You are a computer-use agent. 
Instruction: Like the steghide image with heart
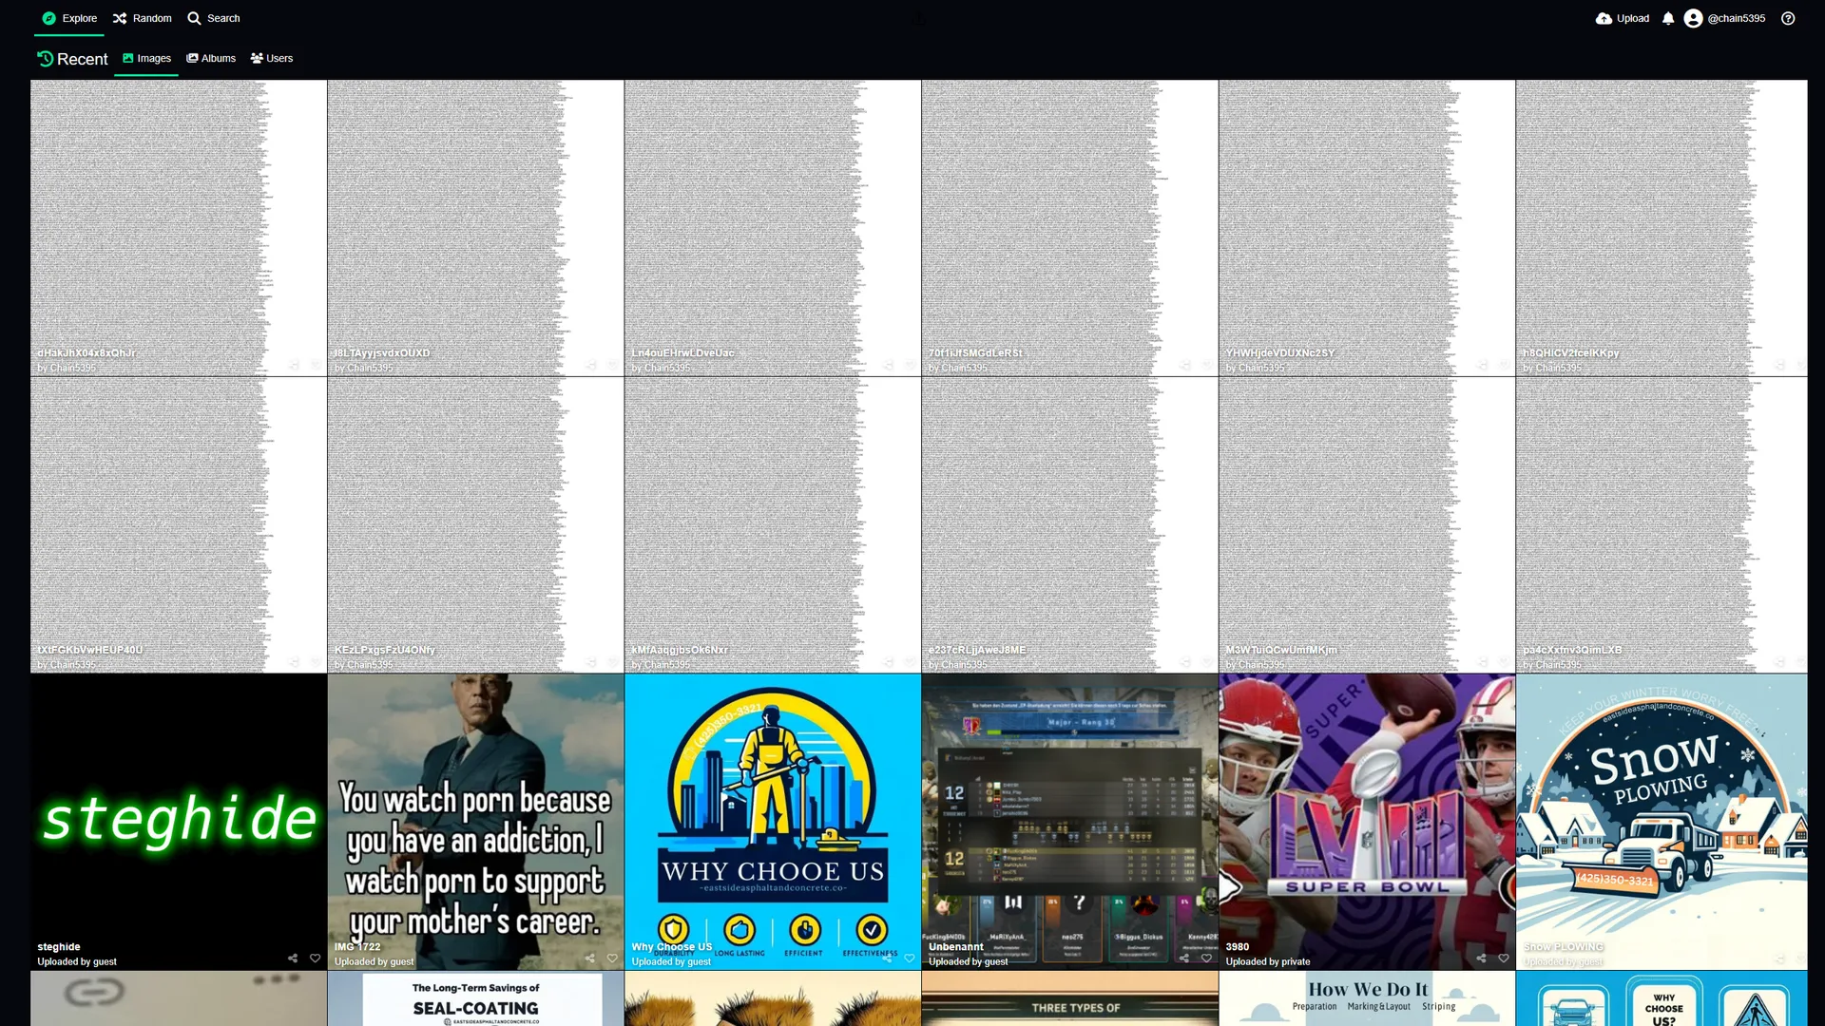click(x=316, y=959)
